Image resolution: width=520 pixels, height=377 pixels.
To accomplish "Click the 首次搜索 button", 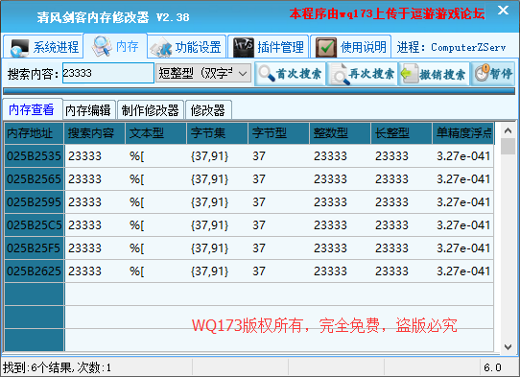I will 290,74.
